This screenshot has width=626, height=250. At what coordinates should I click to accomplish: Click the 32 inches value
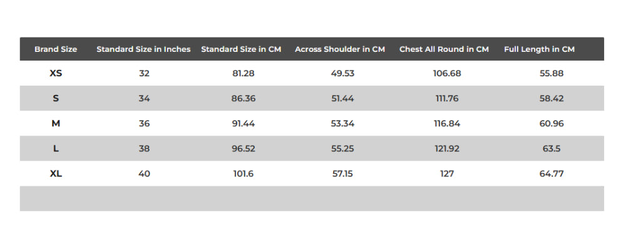pyautogui.click(x=144, y=73)
